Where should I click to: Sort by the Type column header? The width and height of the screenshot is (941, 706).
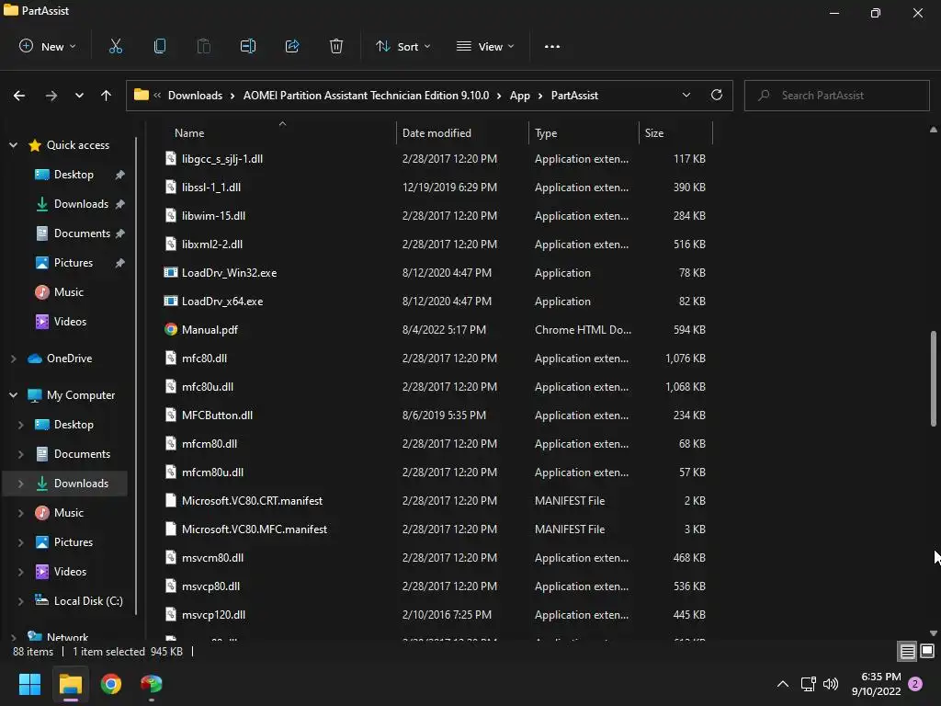coord(584,132)
